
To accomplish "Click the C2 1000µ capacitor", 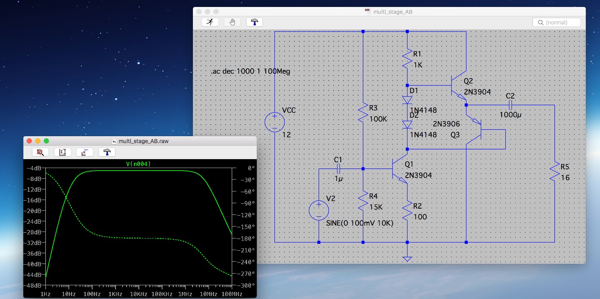I will pos(510,105).
